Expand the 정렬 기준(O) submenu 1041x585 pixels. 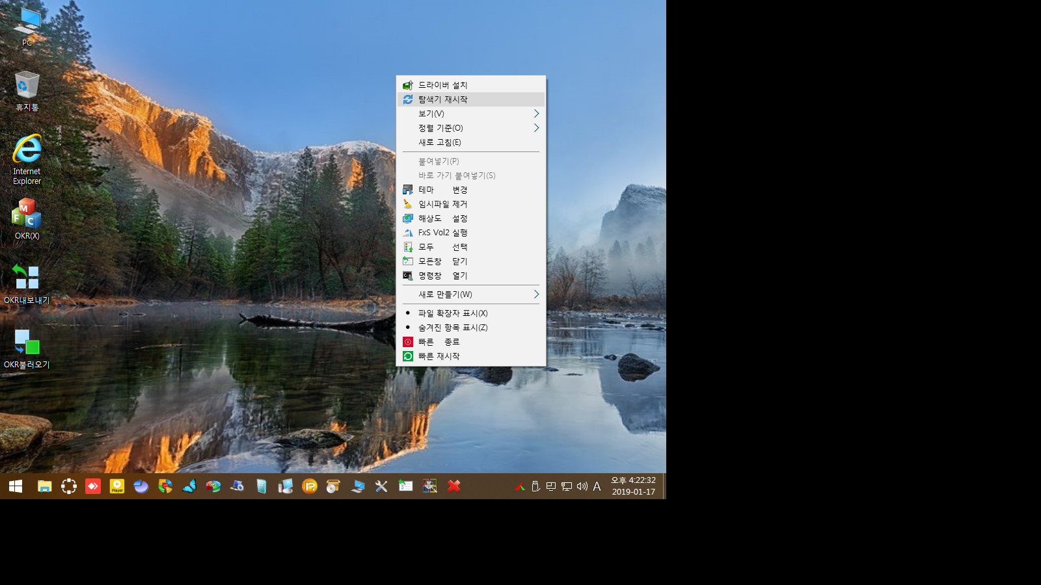471,128
